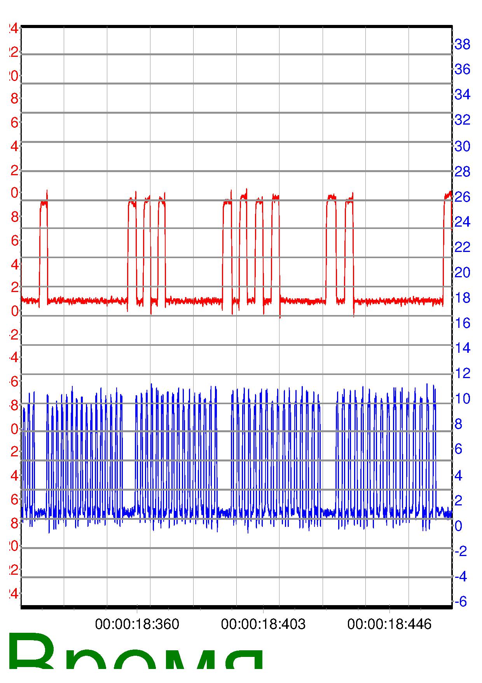Click the blue right-axis value 16

click(463, 323)
